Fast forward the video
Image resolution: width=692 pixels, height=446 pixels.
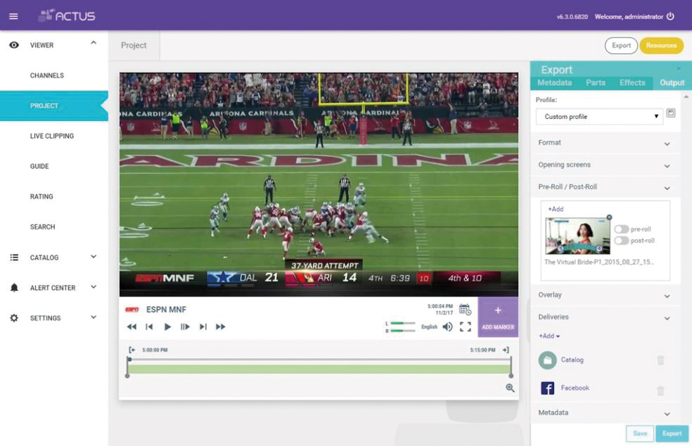[x=221, y=327]
